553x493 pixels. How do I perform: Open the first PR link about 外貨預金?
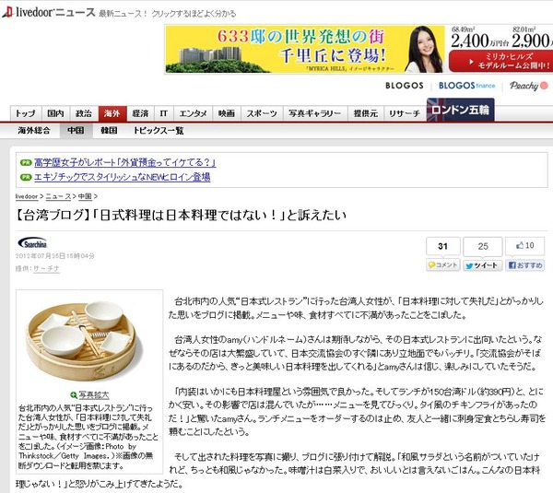click(x=124, y=162)
